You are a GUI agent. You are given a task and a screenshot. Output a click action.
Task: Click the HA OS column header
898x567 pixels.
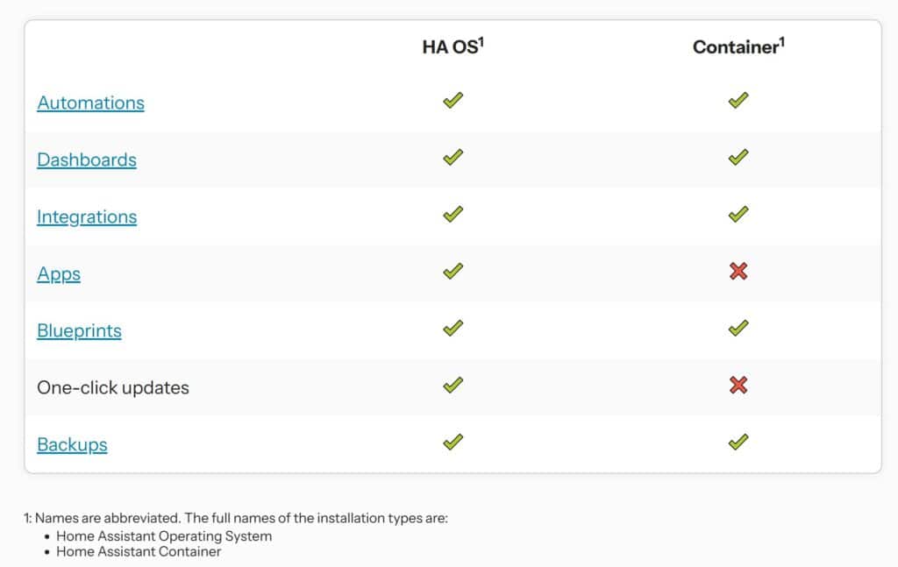pos(453,47)
